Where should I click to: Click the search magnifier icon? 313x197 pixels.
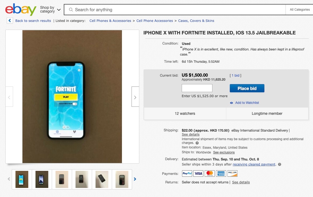point(71,10)
